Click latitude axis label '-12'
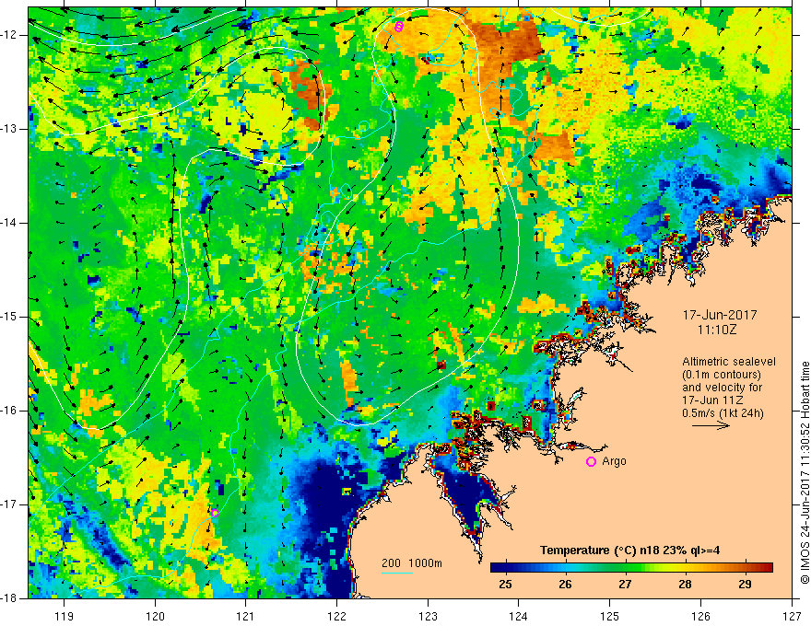The width and height of the screenshot is (811, 626). click(10, 35)
